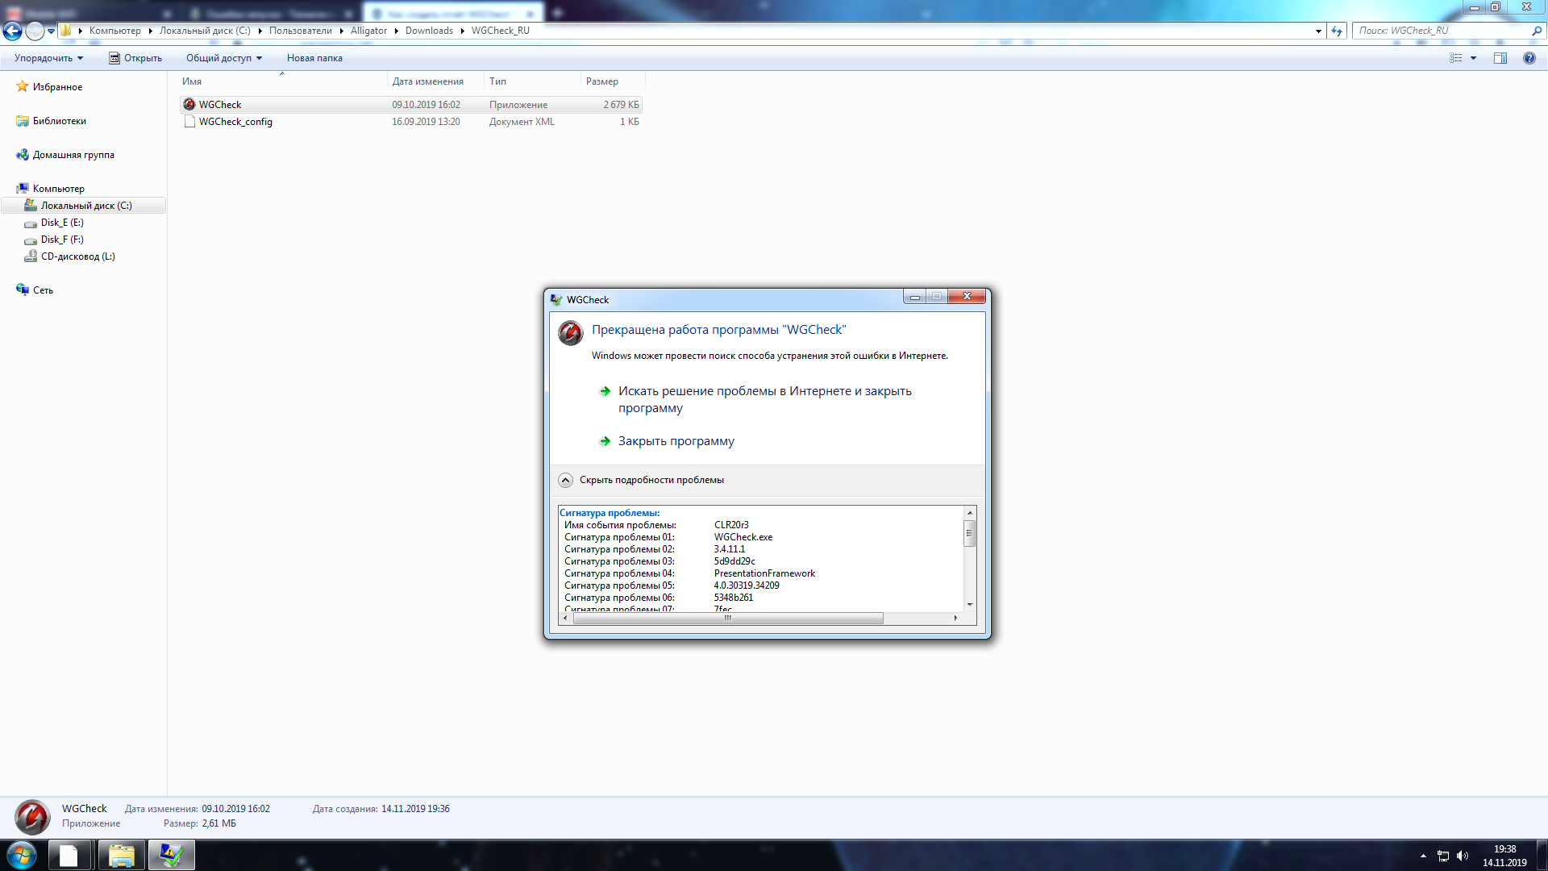The width and height of the screenshot is (1548, 871).
Task: Choose Искать решение проблемы в Интернете option
Action: click(764, 399)
